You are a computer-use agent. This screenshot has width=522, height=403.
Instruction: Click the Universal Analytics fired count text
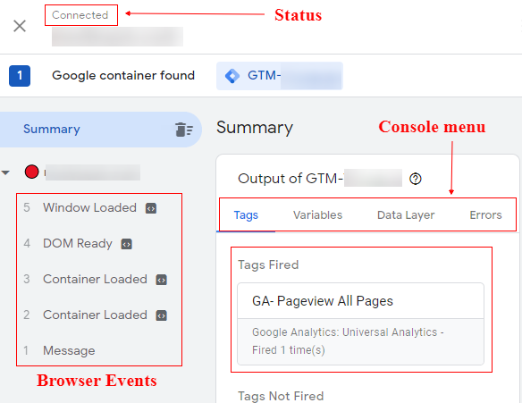[x=348, y=341]
